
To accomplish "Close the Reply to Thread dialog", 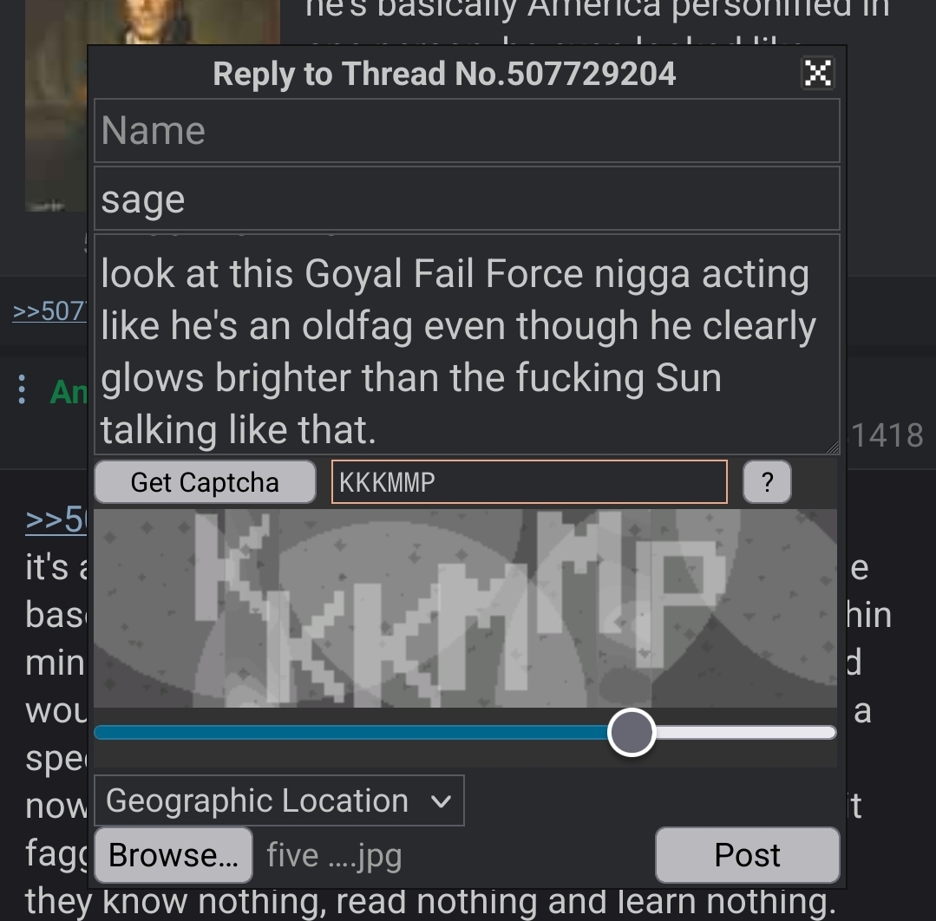I will (817, 74).
